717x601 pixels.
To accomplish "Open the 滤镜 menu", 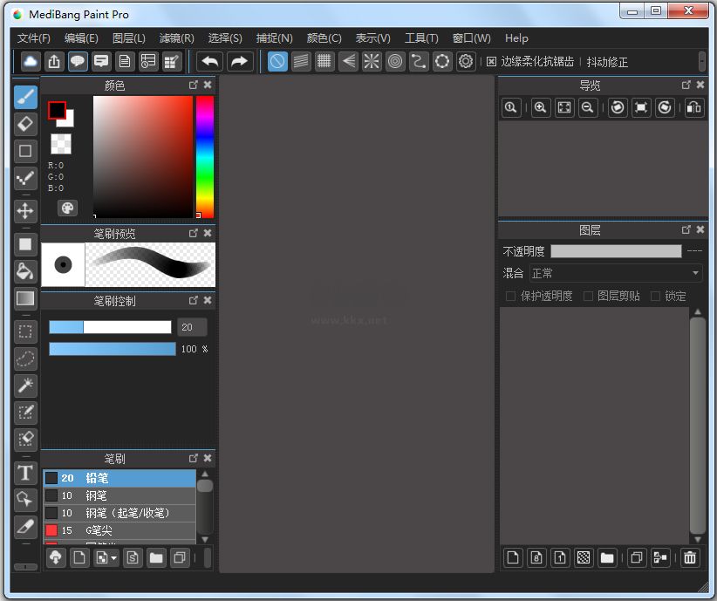I will click(x=175, y=38).
